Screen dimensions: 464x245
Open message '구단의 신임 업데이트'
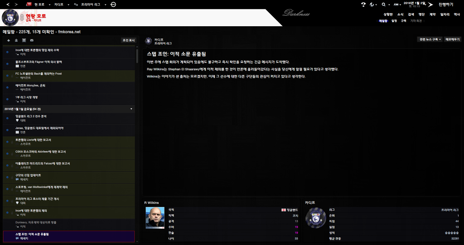tap(69, 177)
